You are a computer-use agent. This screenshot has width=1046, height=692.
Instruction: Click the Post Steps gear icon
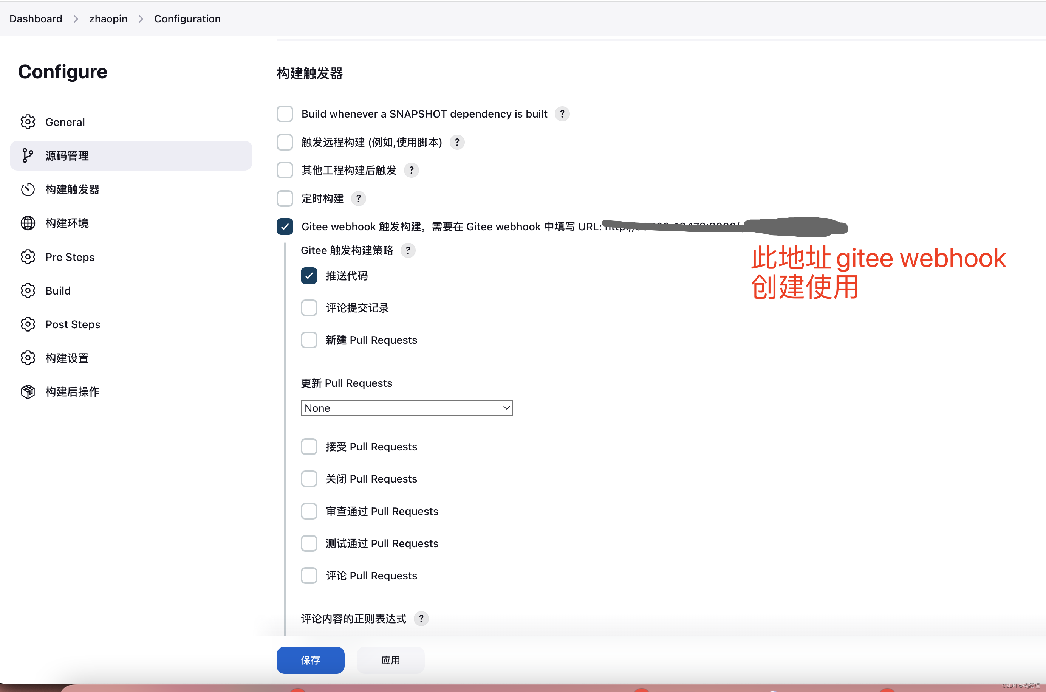[x=28, y=324]
